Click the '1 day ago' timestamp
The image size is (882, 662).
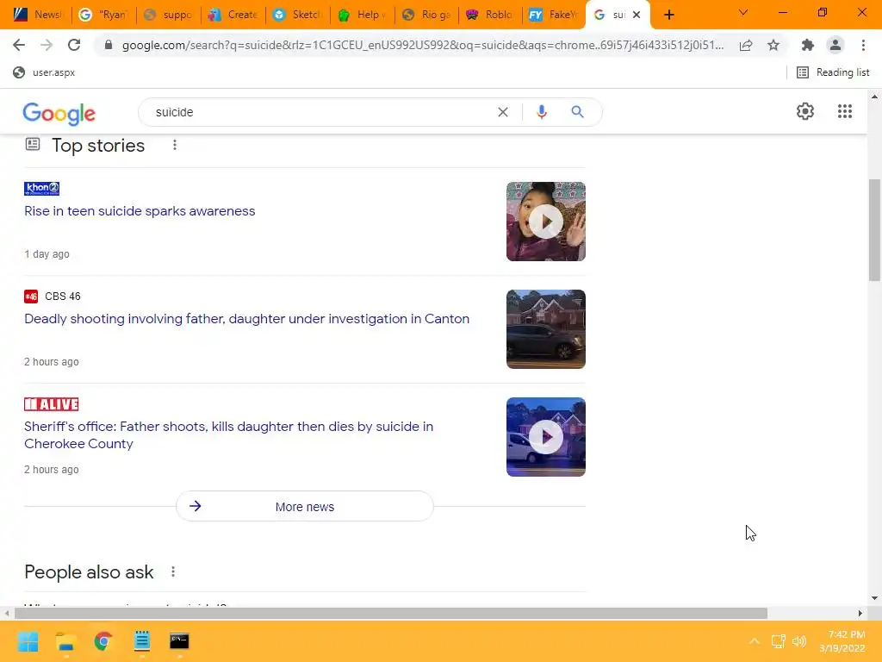point(47,254)
